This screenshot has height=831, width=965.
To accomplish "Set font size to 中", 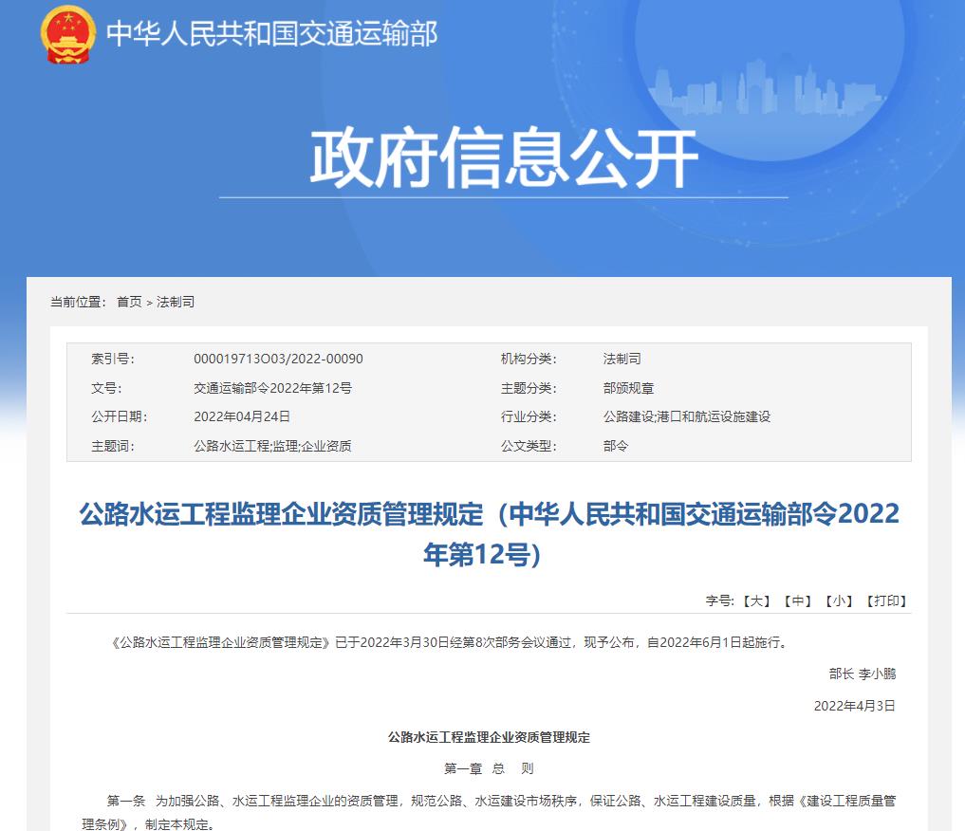I will click(798, 600).
